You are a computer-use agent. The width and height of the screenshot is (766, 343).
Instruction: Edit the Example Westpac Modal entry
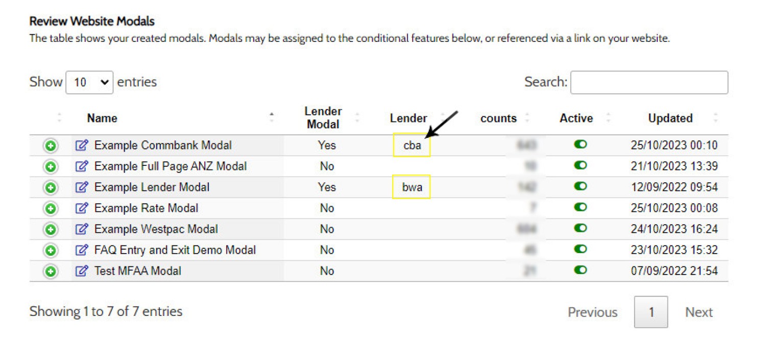coord(82,229)
